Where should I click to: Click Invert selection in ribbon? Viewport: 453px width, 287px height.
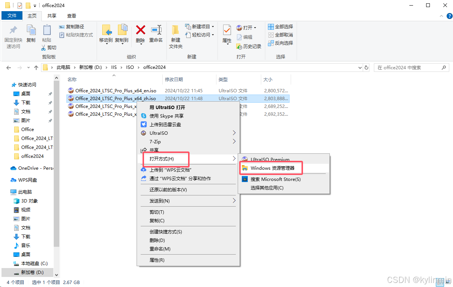281,43
